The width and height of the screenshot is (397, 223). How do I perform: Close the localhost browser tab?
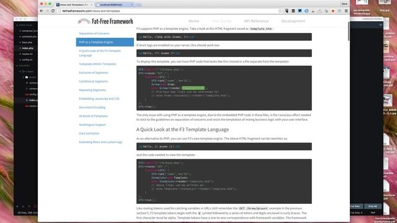tap(132, 5)
